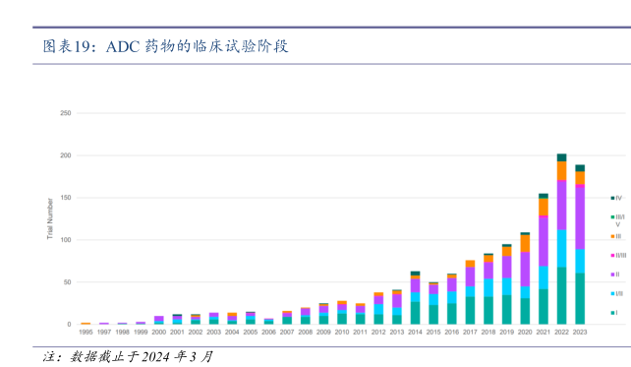Click the 2020 bar's orange segment

(525, 243)
